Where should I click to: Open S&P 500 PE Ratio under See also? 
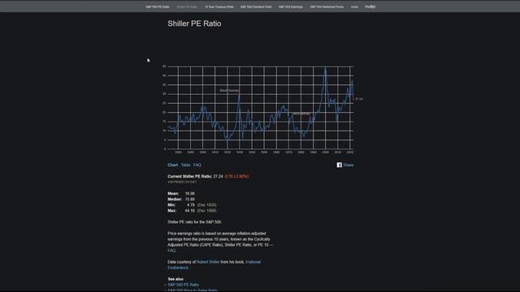click(184, 285)
